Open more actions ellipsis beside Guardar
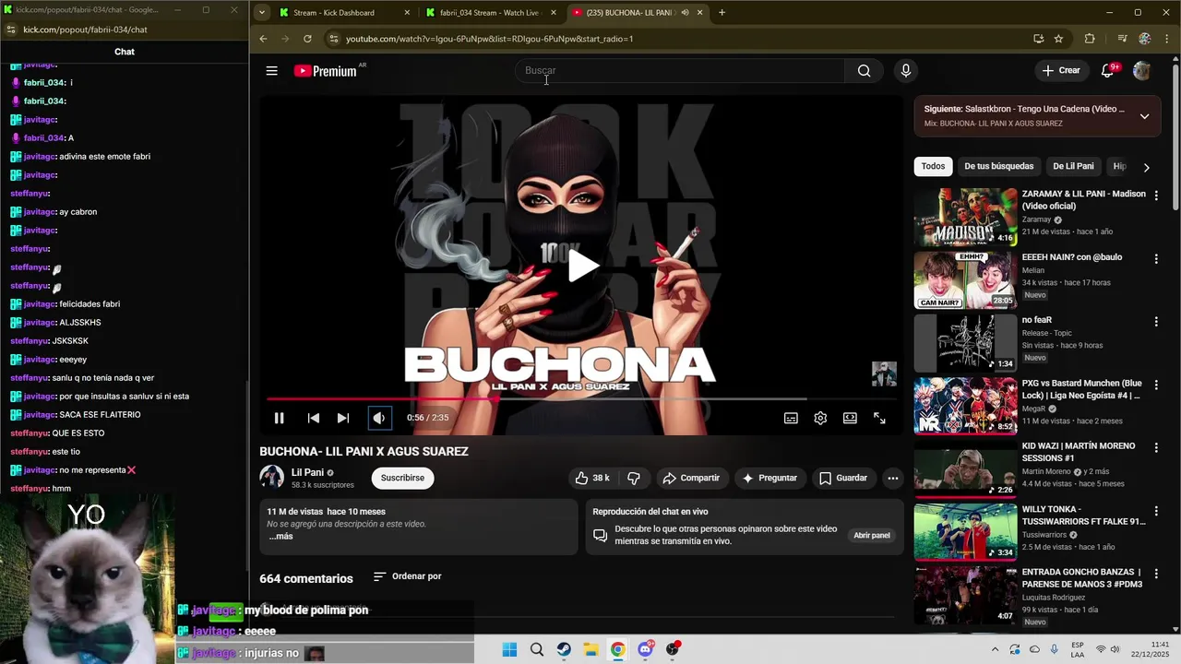Screen dimensions: 1181x664 [892, 478]
